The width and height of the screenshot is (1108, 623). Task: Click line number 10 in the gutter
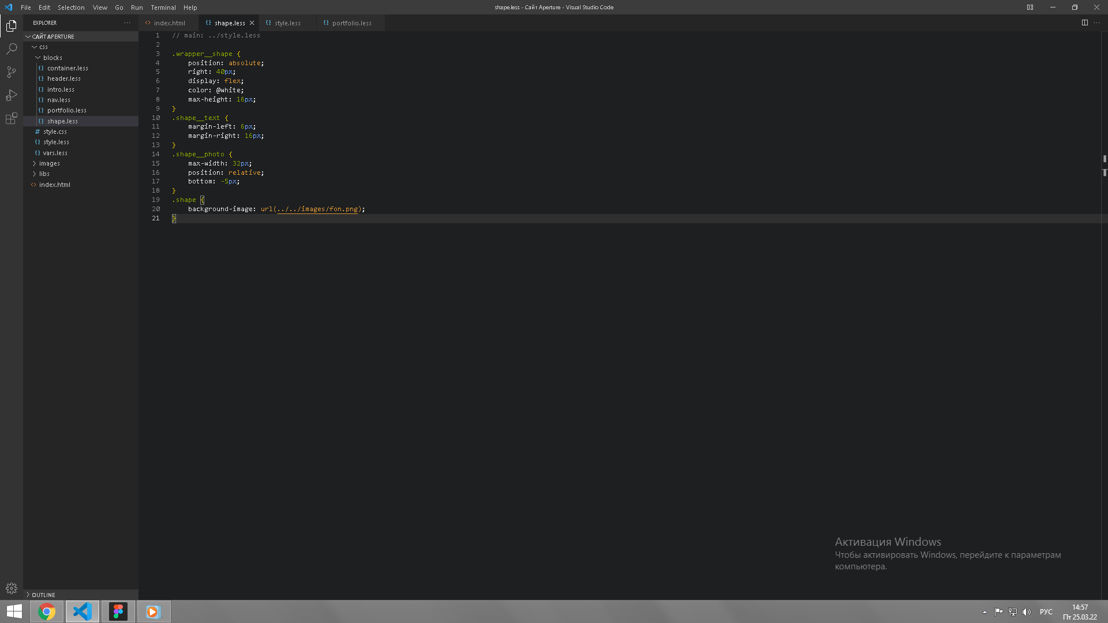click(156, 118)
